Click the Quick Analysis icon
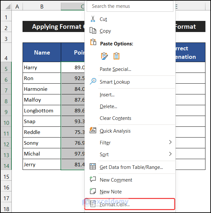This screenshot has height=213, width=211. tap(93, 131)
